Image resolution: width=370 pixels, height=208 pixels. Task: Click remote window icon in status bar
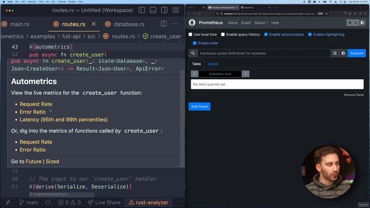8,202
